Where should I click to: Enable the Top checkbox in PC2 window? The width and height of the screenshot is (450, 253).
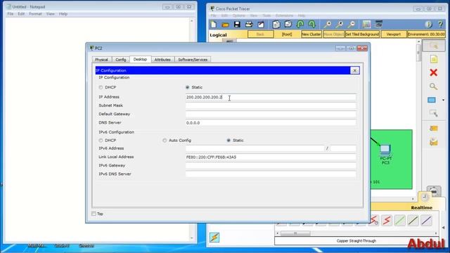pyautogui.click(x=94, y=214)
